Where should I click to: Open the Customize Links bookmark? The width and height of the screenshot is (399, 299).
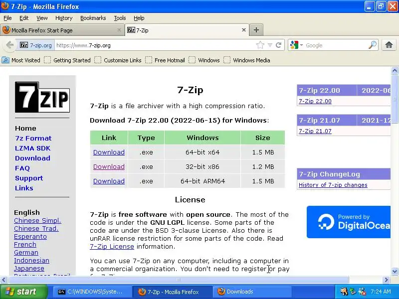118,60
